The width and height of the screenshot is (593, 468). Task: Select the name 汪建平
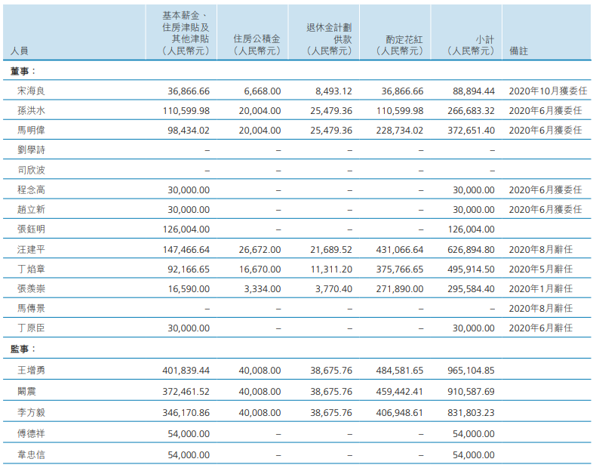[31, 249]
